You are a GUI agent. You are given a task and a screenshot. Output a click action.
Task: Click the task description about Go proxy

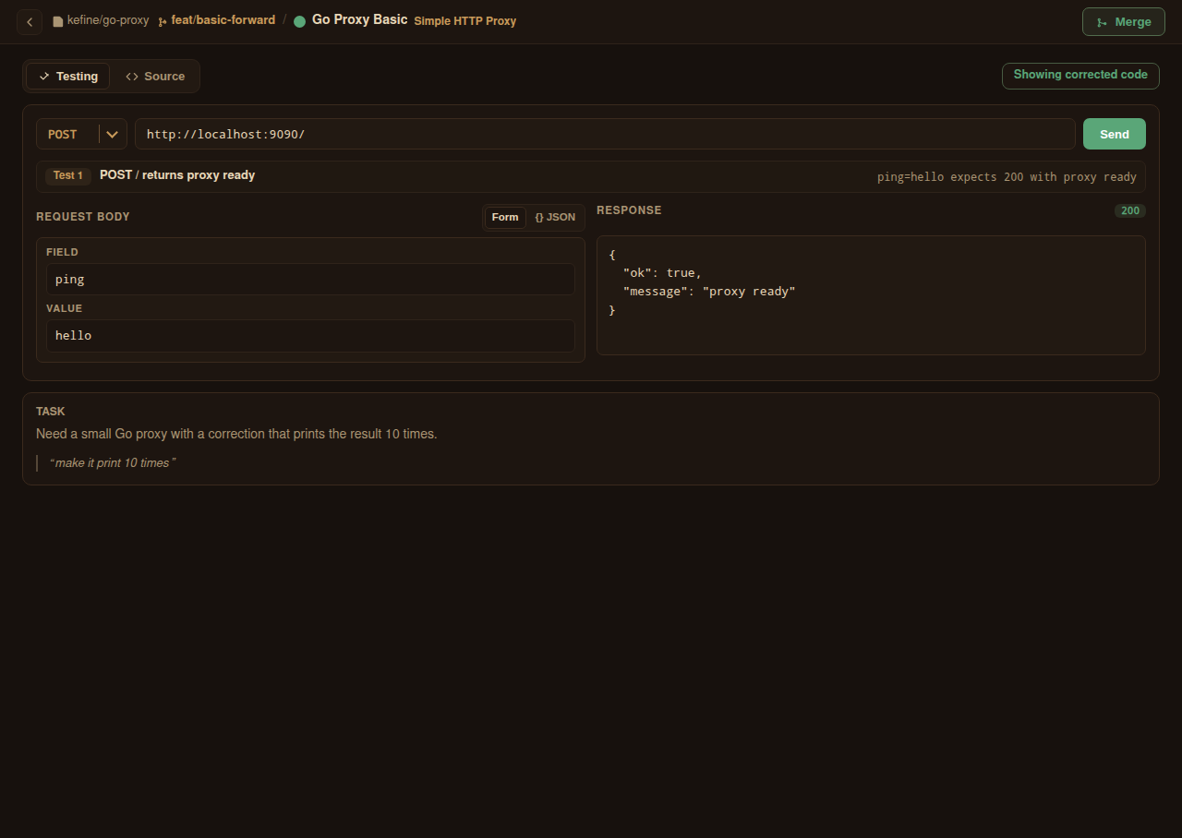[236, 434]
